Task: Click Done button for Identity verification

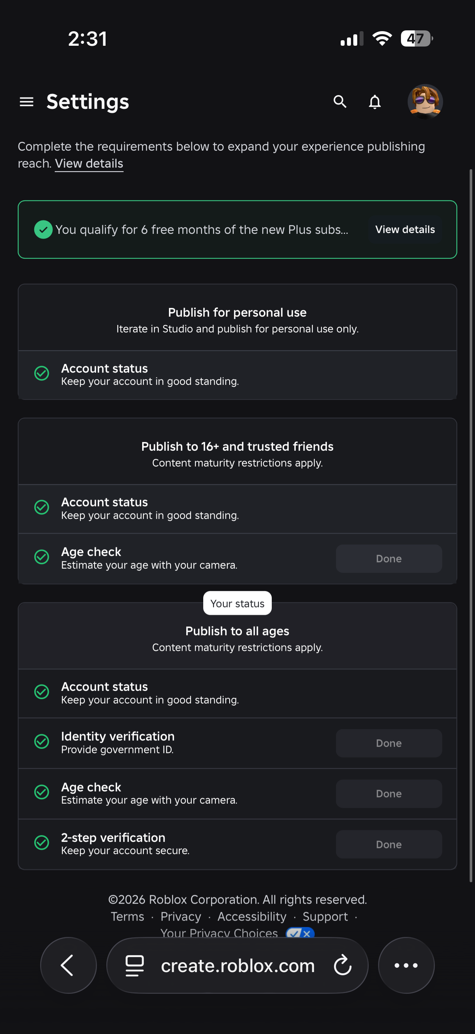Action: [389, 743]
